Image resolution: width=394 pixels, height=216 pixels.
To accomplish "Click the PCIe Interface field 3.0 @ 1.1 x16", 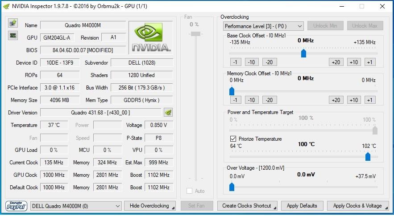I will [x=60, y=88].
